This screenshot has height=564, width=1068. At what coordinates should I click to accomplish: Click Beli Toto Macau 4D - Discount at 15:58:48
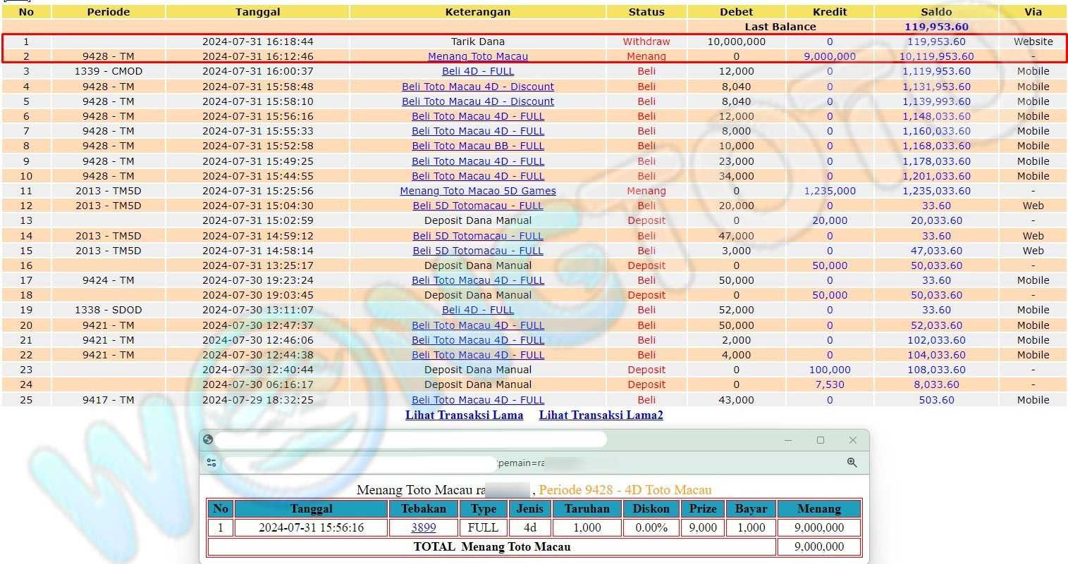pos(477,87)
